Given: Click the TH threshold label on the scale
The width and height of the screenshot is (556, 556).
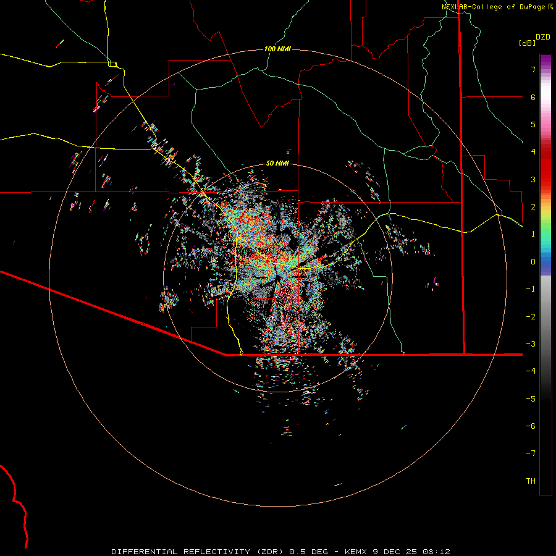Looking at the screenshot, I should [531, 481].
